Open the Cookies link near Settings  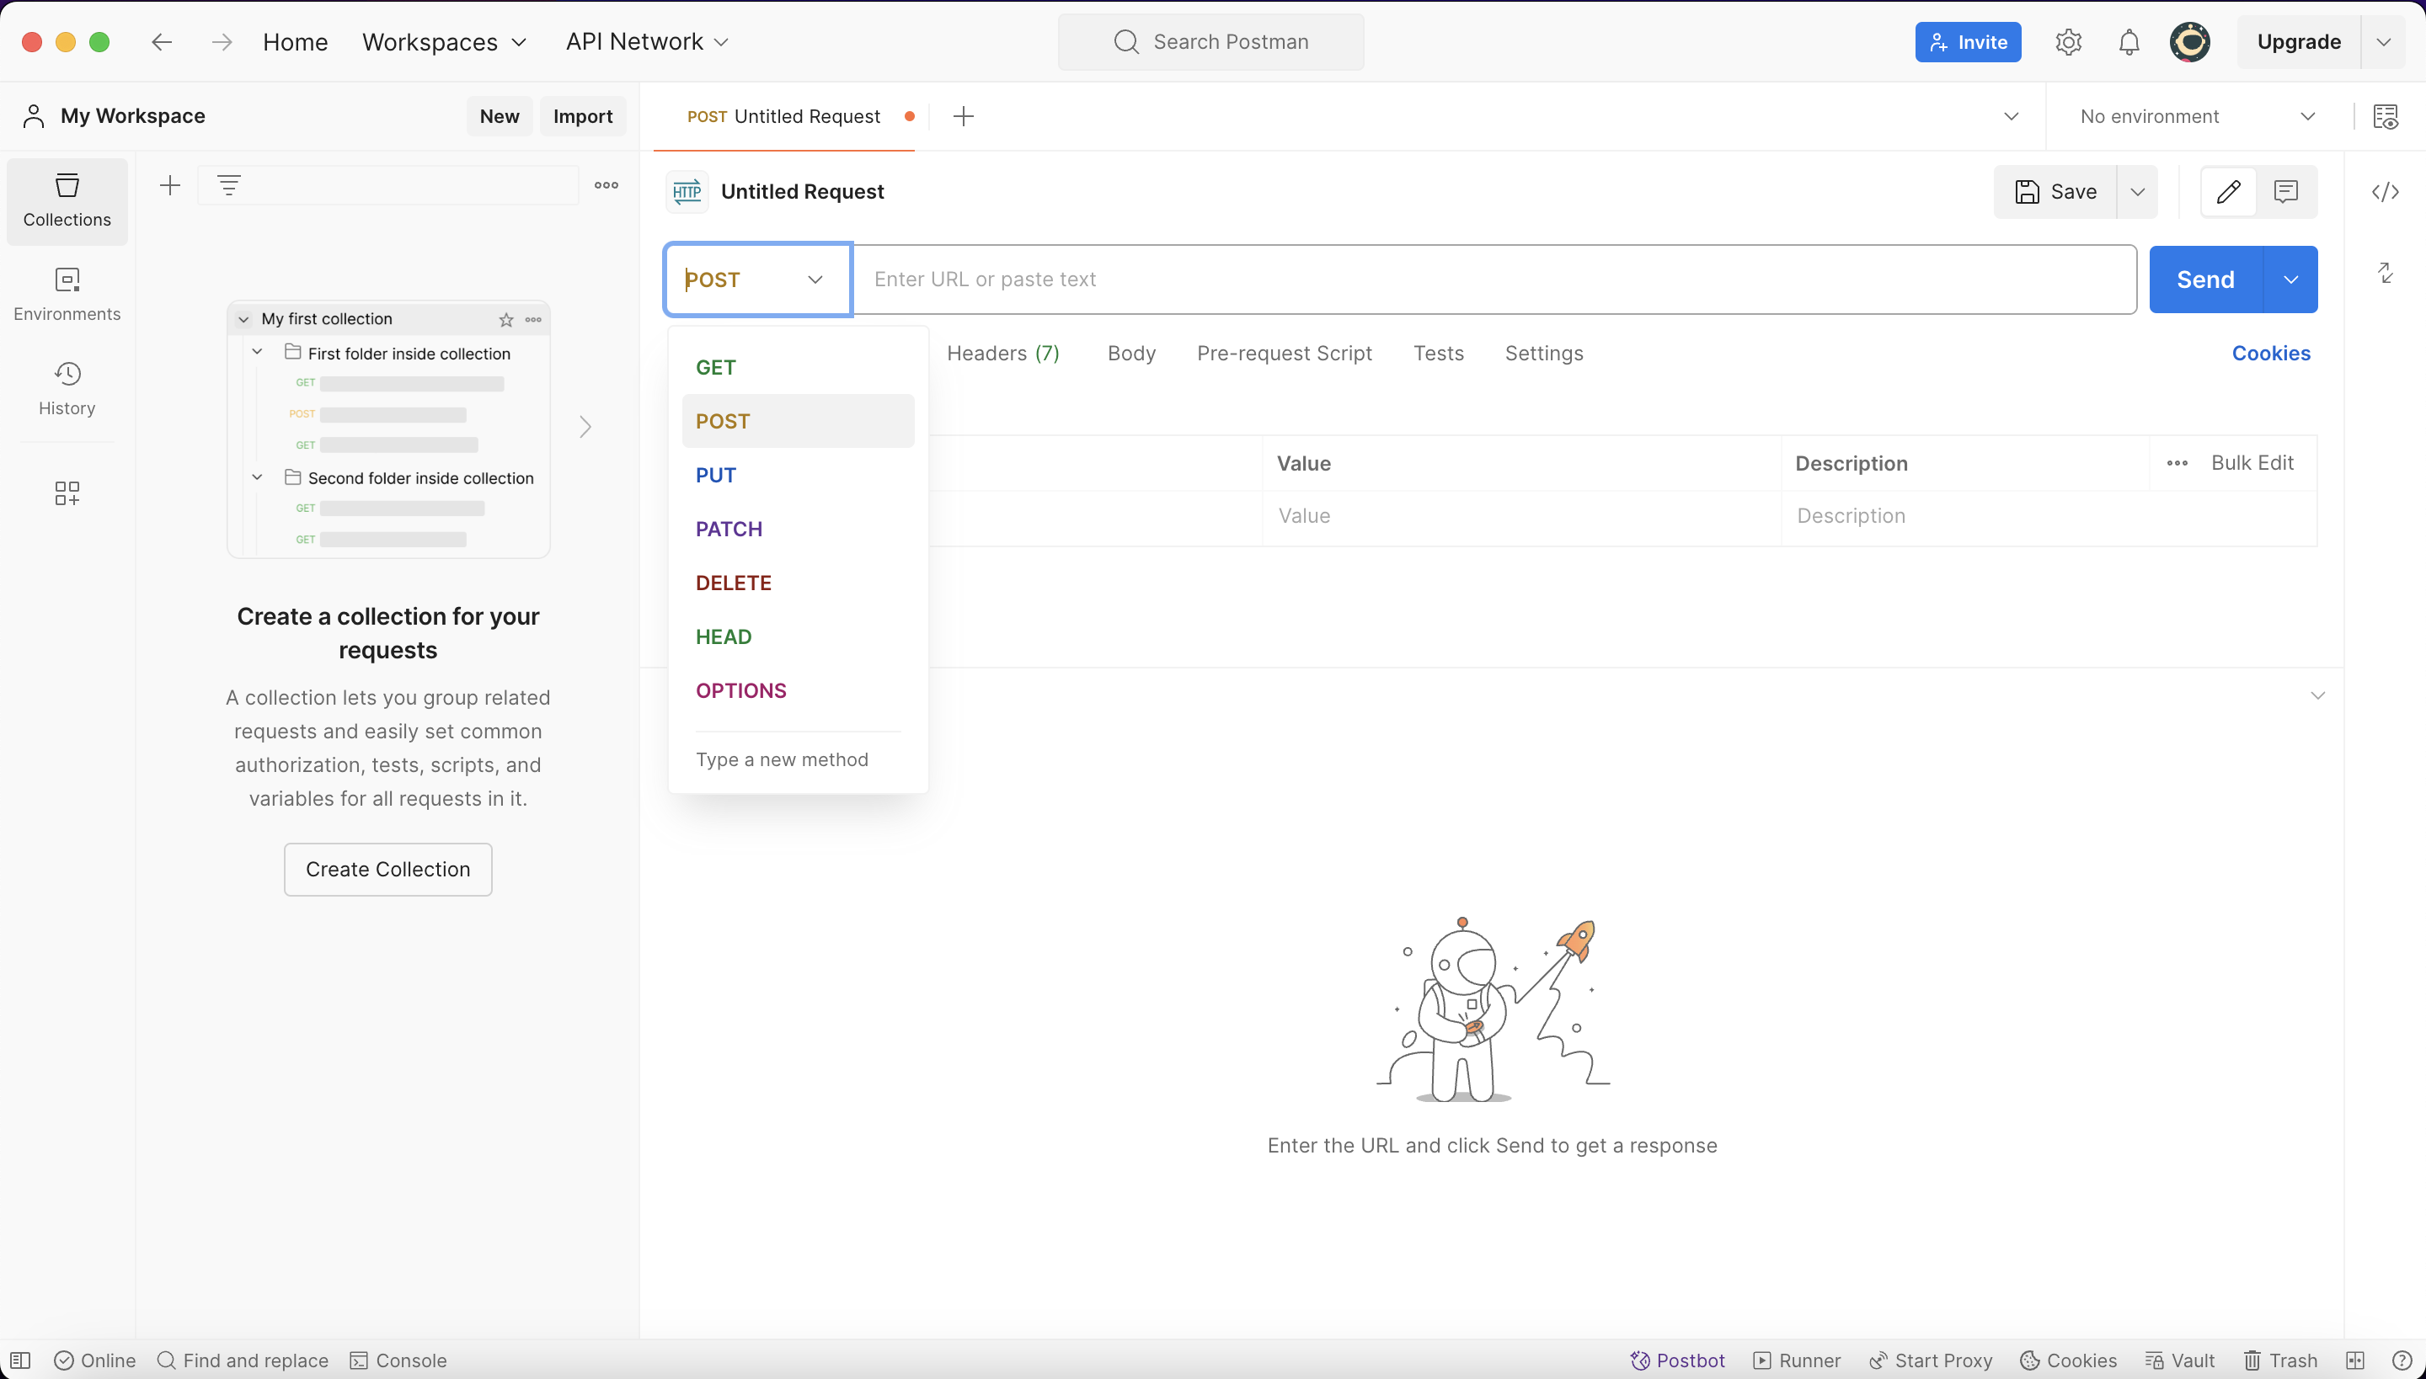pos(2271,354)
